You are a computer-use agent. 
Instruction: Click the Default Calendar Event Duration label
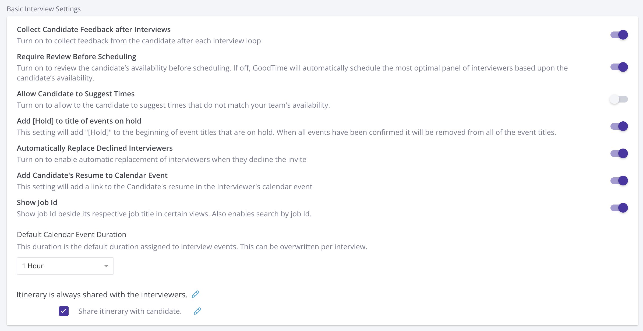coord(72,234)
